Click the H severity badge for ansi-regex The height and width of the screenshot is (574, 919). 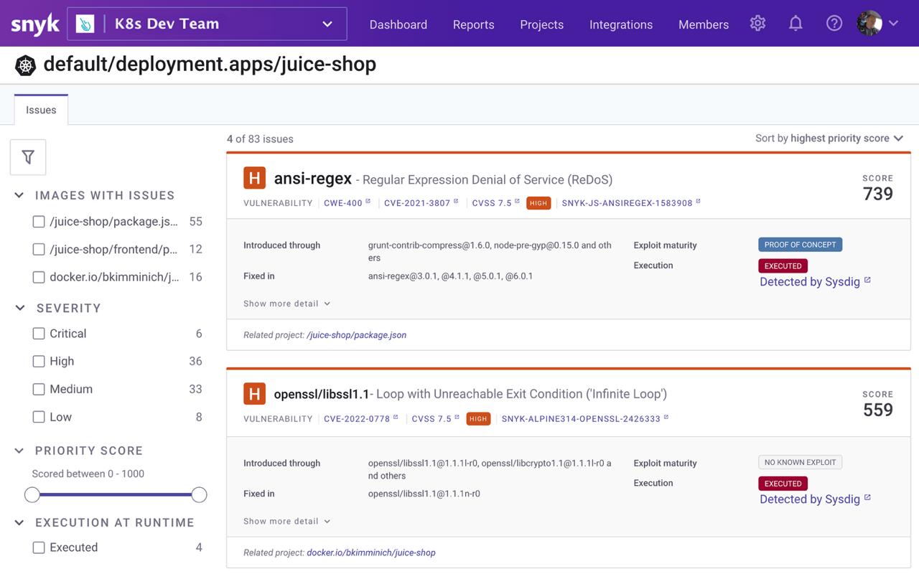point(254,178)
